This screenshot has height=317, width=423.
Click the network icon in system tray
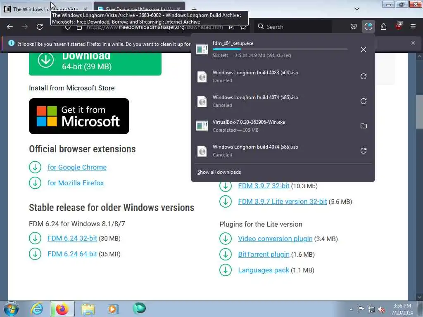(371, 309)
